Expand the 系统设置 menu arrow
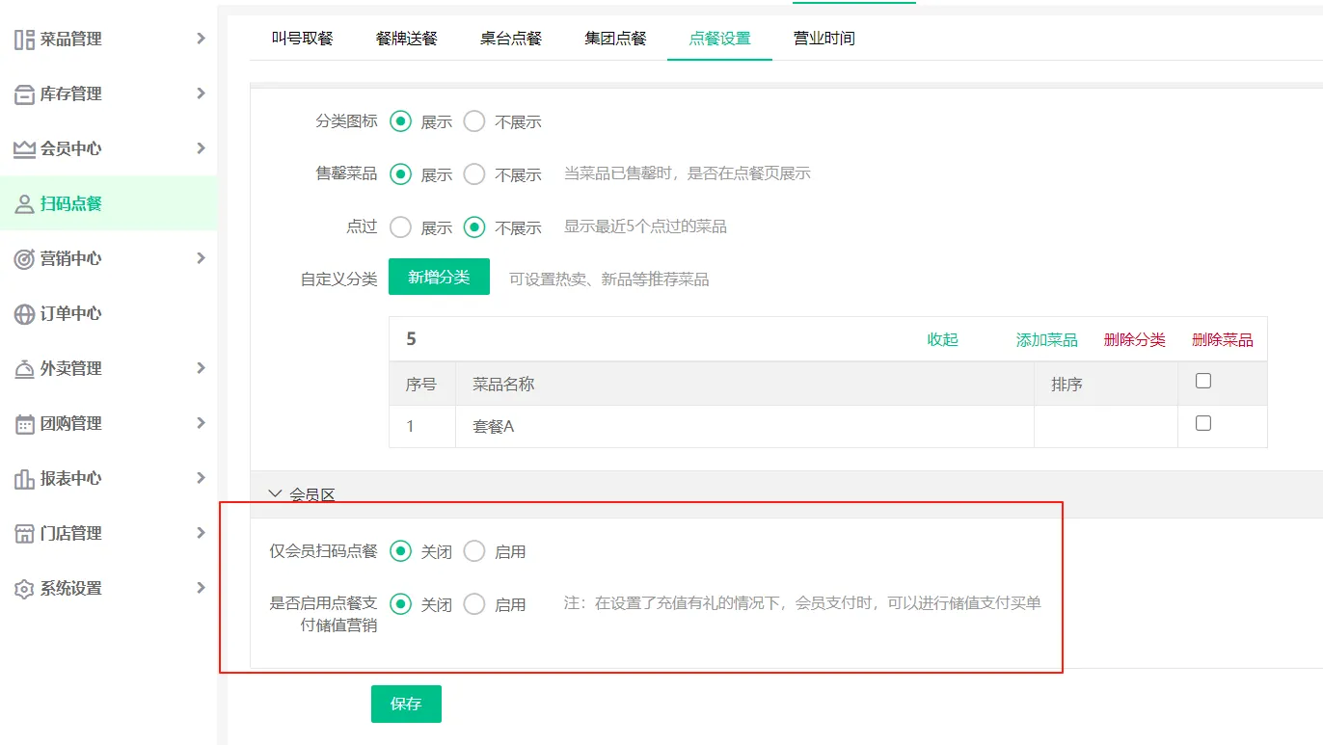The image size is (1323, 745). click(x=201, y=588)
